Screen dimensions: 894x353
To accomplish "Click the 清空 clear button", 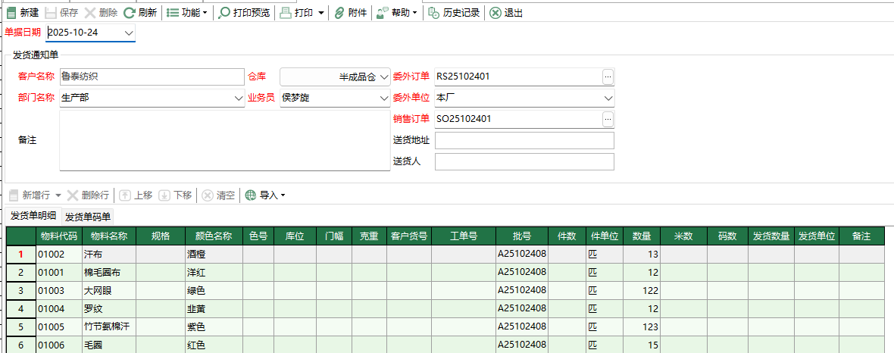I will tap(219, 195).
